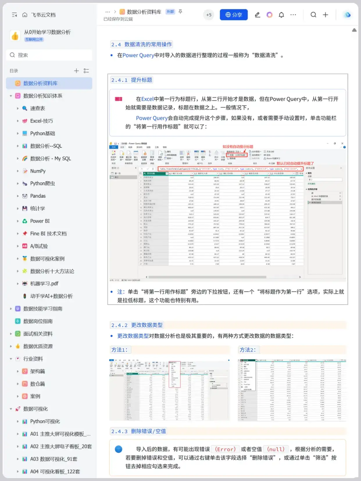Click the 2.4.3 删除错误/空值 heading
This screenshot has width=361, height=481.
tap(138, 431)
